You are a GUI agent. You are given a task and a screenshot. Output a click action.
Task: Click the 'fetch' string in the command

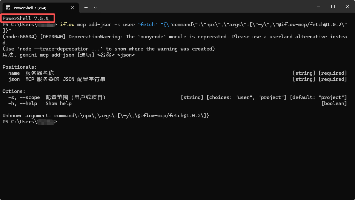pyautogui.click(x=148, y=25)
